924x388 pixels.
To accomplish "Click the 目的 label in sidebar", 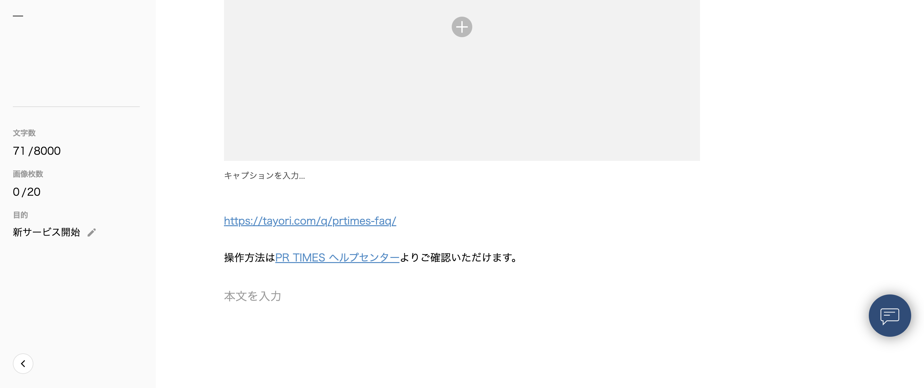I will coord(21,215).
